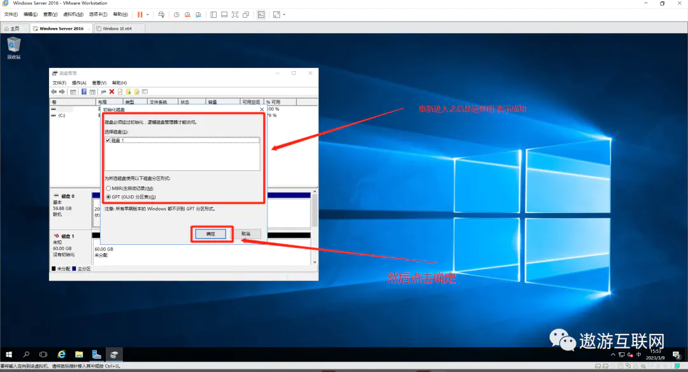Click the console view icon in VMware toolbar

261,15
